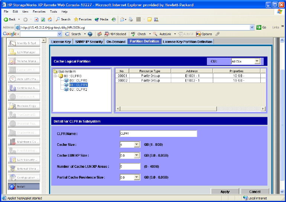Viewport: 286px width, 202px height.
Task: Click the browser Refresh icon
Action: tap(43, 19)
